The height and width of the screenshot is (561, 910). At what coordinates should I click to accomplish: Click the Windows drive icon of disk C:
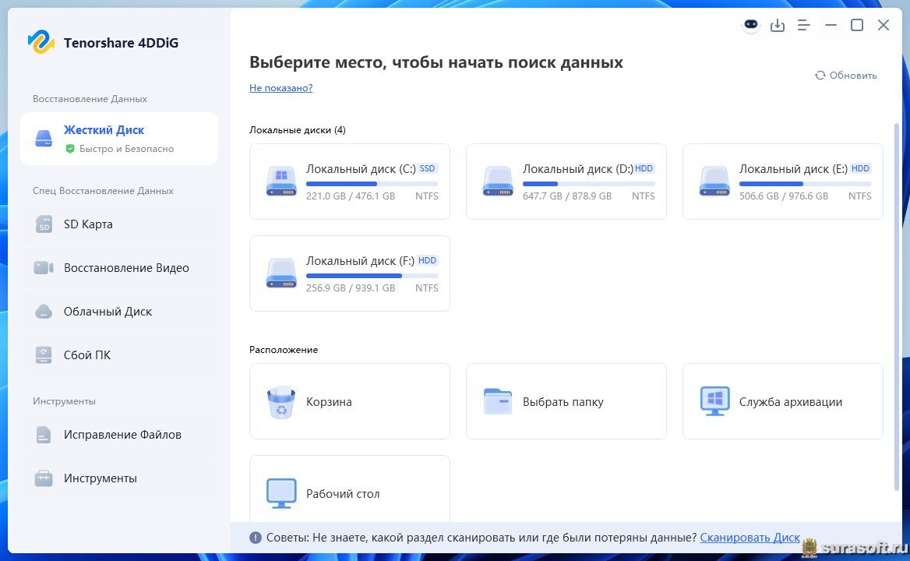tap(281, 181)
